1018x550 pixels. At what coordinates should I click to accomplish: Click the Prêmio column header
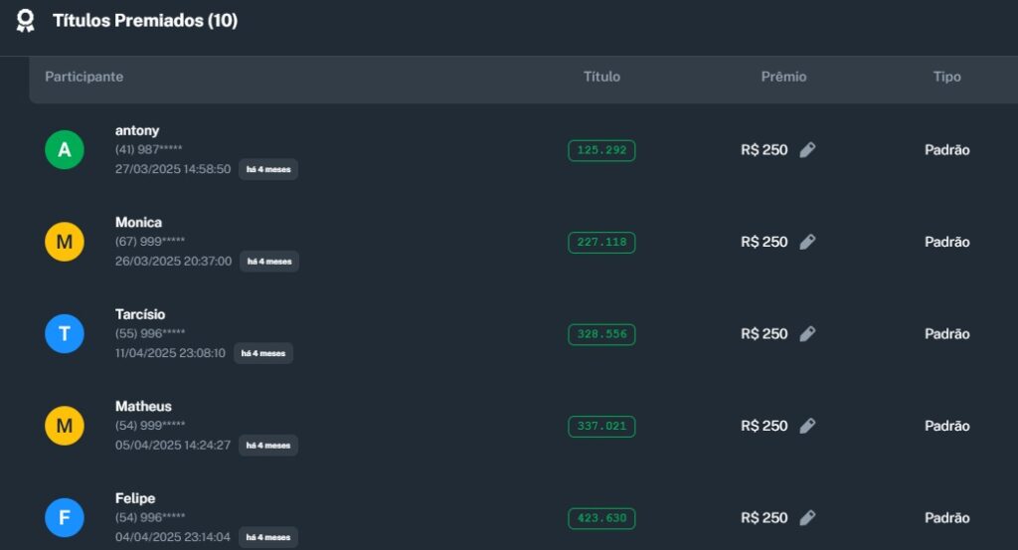click(783, 77)
